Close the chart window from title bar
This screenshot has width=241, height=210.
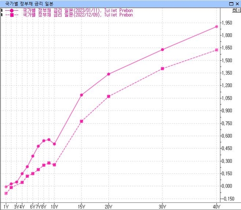(x=237, y=4)
